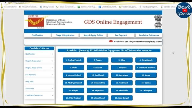Open the Resize and convert bookmark
This screenshot has height=108, width=192.
tap(66, 7)
